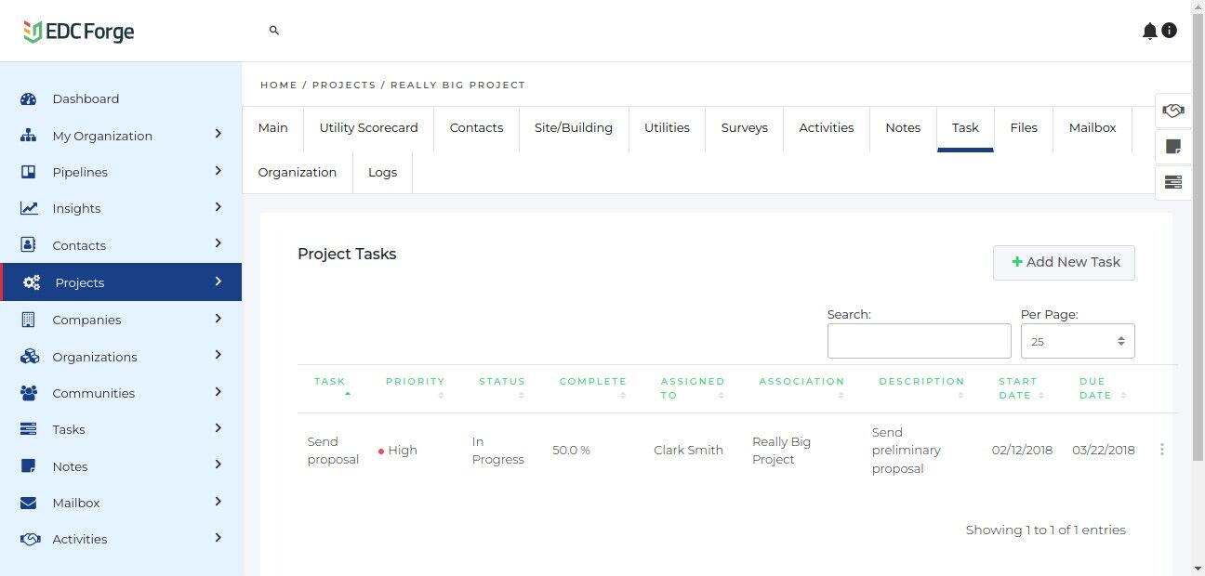Go to Projects in the breadcrumb

(344, 85)
